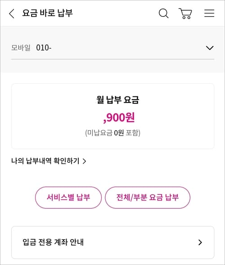Screen dimensions: 225x265
Task: Open 입금 전용 계좌 안내 row
Action: (113, 242)
